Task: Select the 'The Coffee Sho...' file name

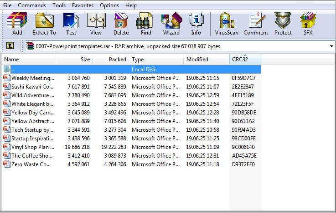Action: [x=32, y=156]
